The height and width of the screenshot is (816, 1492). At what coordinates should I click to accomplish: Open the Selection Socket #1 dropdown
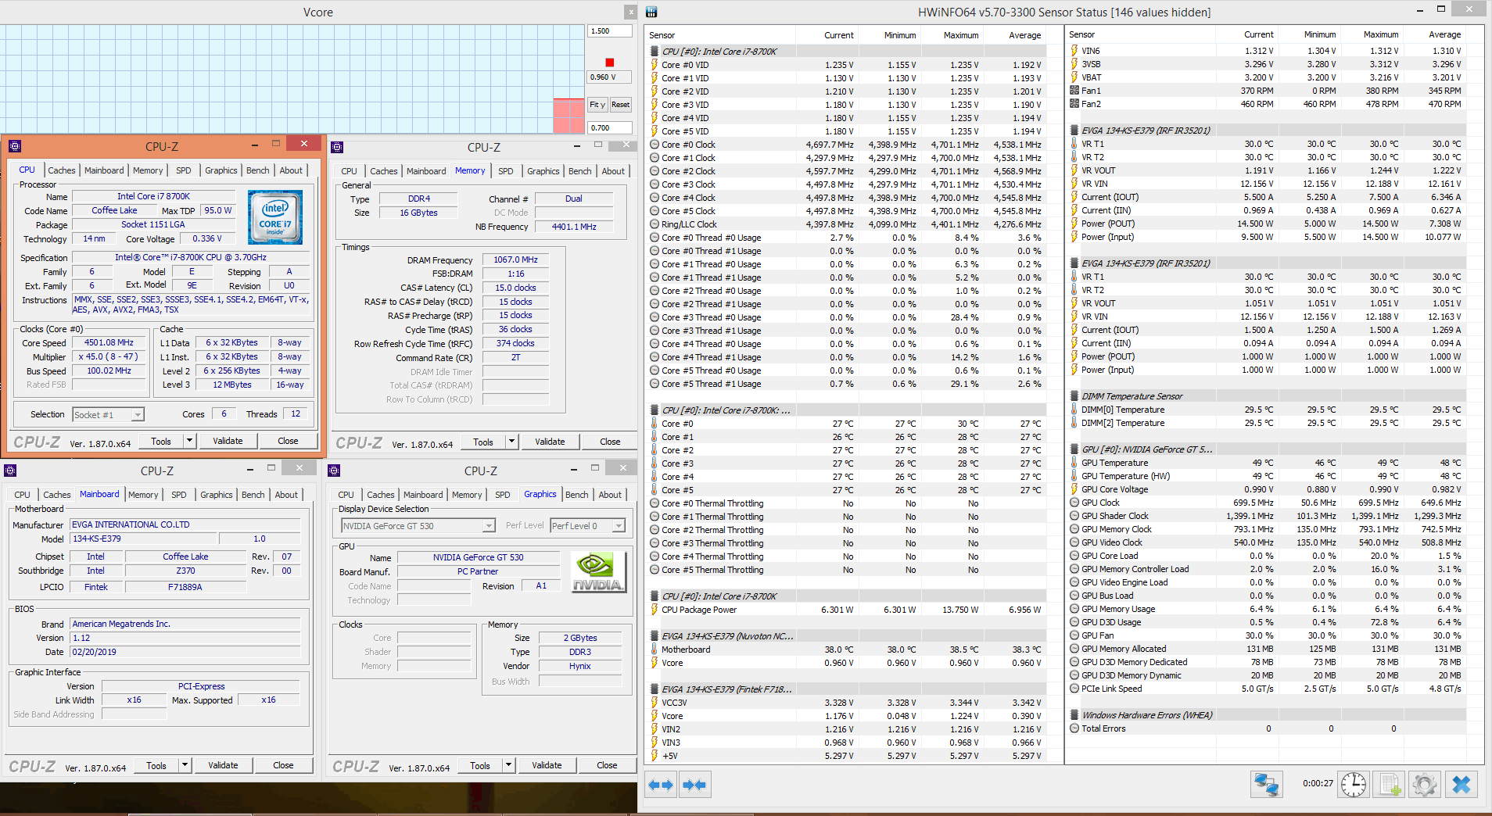(x=138, y=415)
